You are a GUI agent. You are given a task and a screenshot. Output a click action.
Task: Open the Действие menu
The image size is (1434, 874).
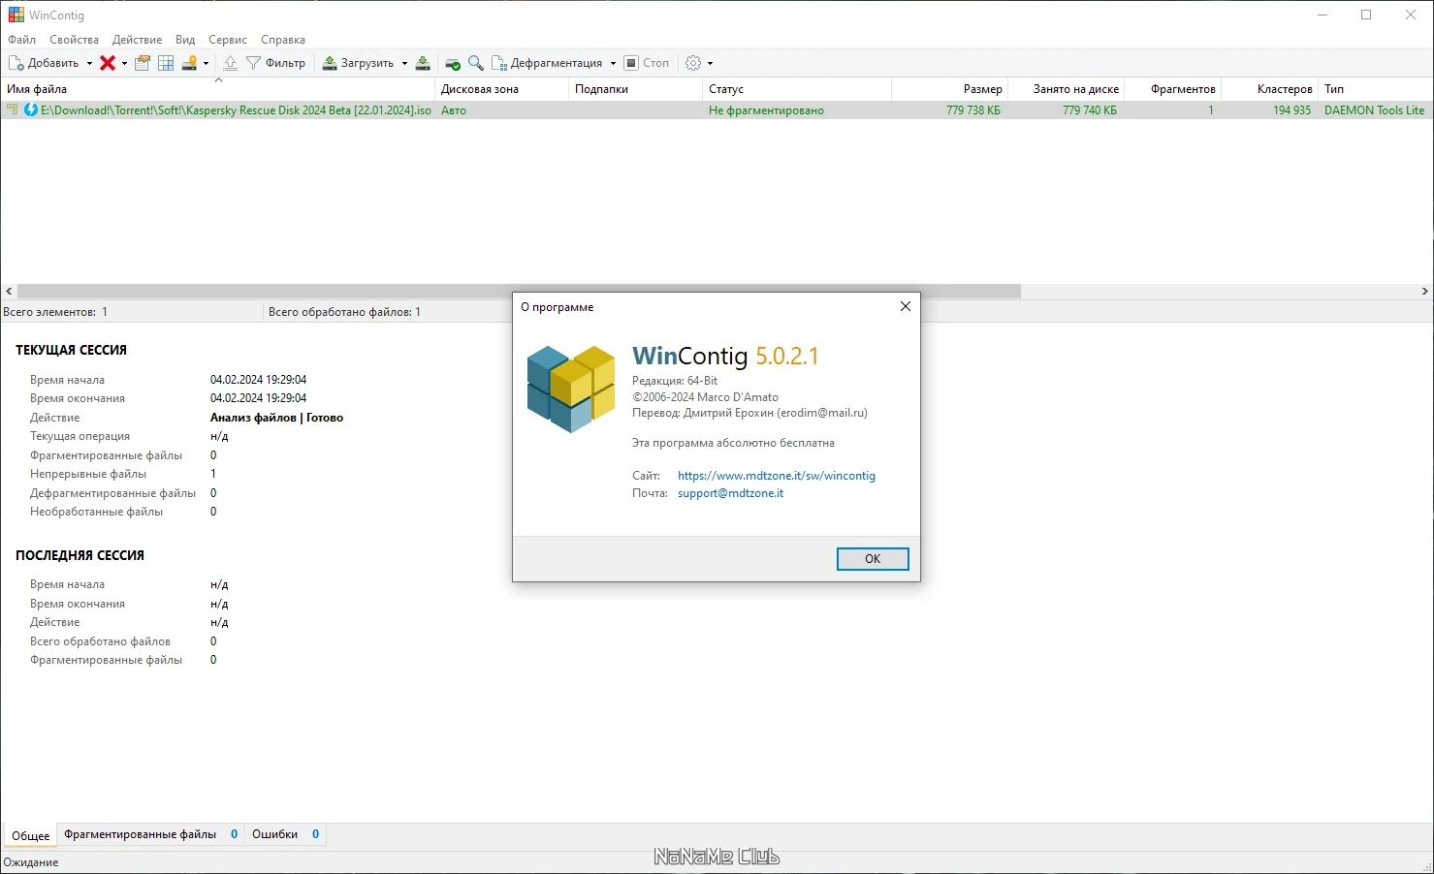(137, 40)
